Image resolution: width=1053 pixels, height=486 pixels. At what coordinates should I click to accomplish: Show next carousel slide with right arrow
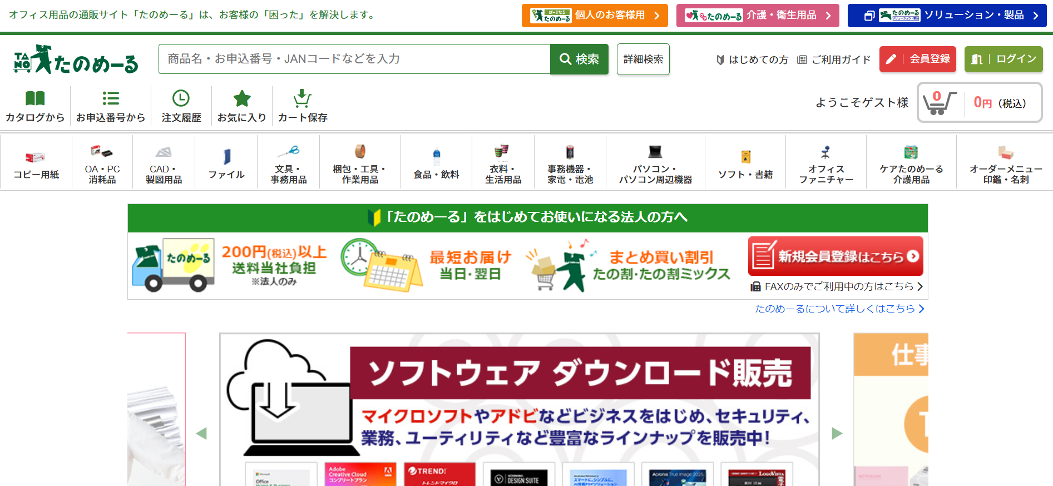coord(837,434)
